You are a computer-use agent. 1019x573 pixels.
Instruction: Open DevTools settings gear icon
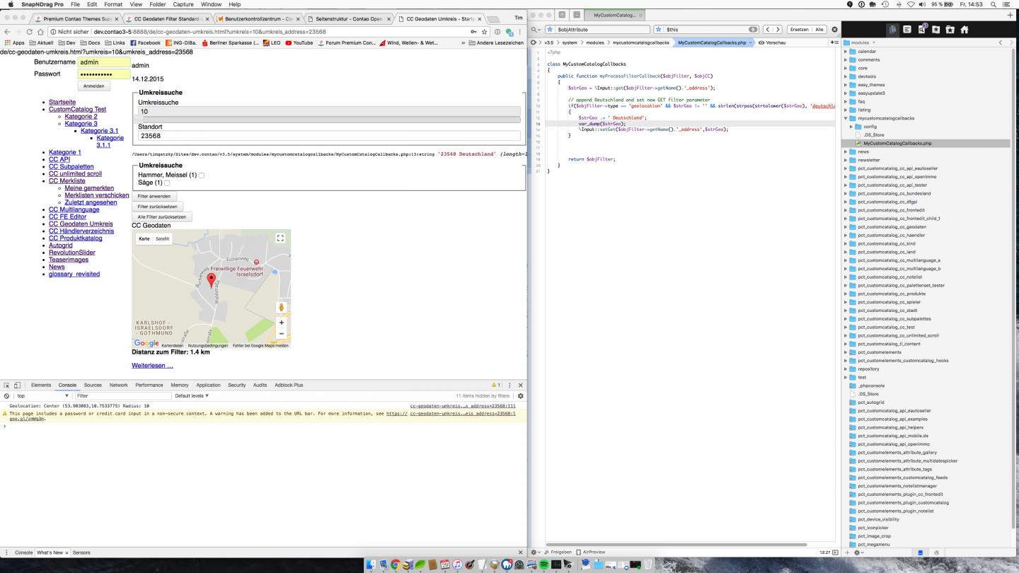click(520, 396)
